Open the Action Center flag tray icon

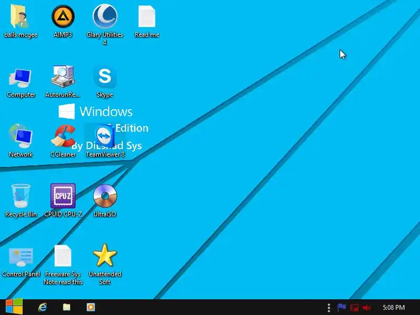click(342, 307)
